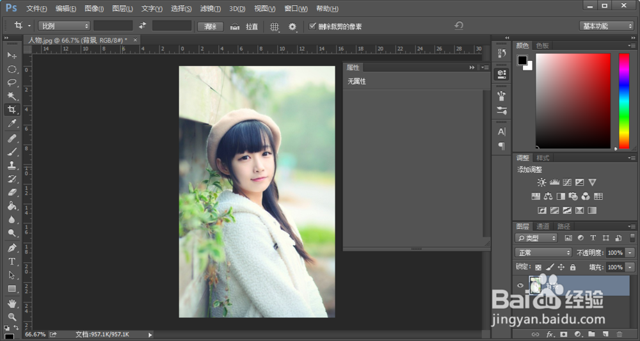
Task: Select the Horizontal Type tool
Action: click(12, 262)
